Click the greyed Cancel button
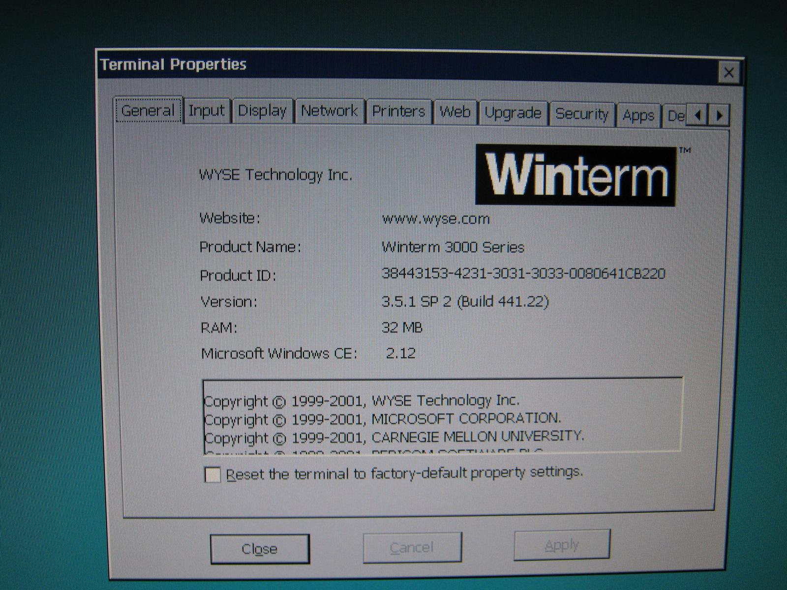Image resolution: width=787 pixels, height=590 pixels. click(x=412, y=547)
